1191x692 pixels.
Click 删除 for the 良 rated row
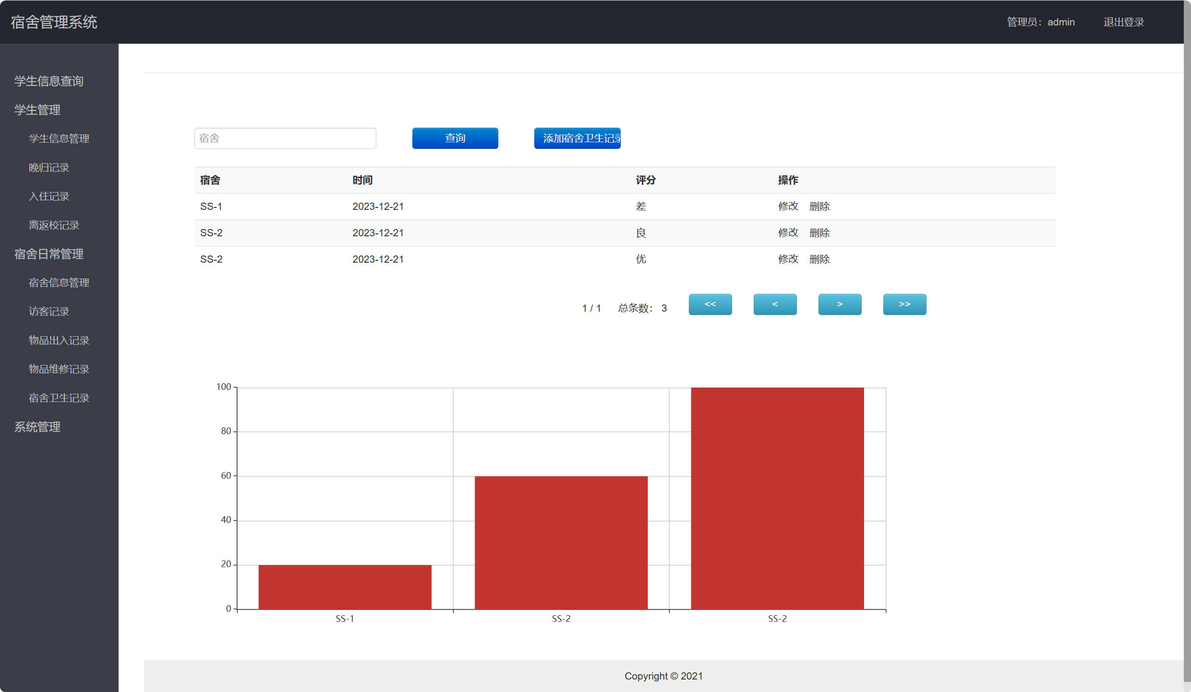[819, 233]
